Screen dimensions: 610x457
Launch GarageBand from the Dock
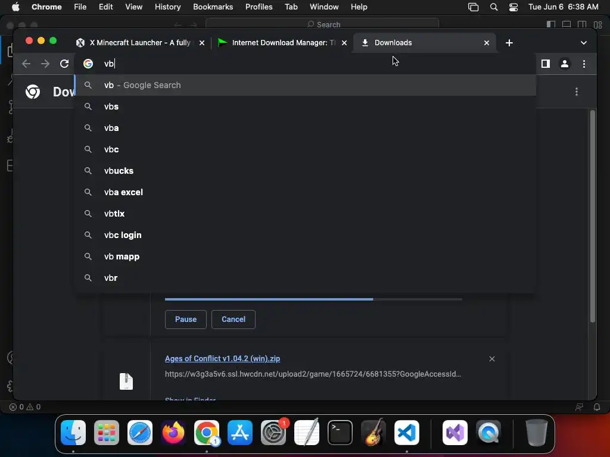tap(374, 433)
